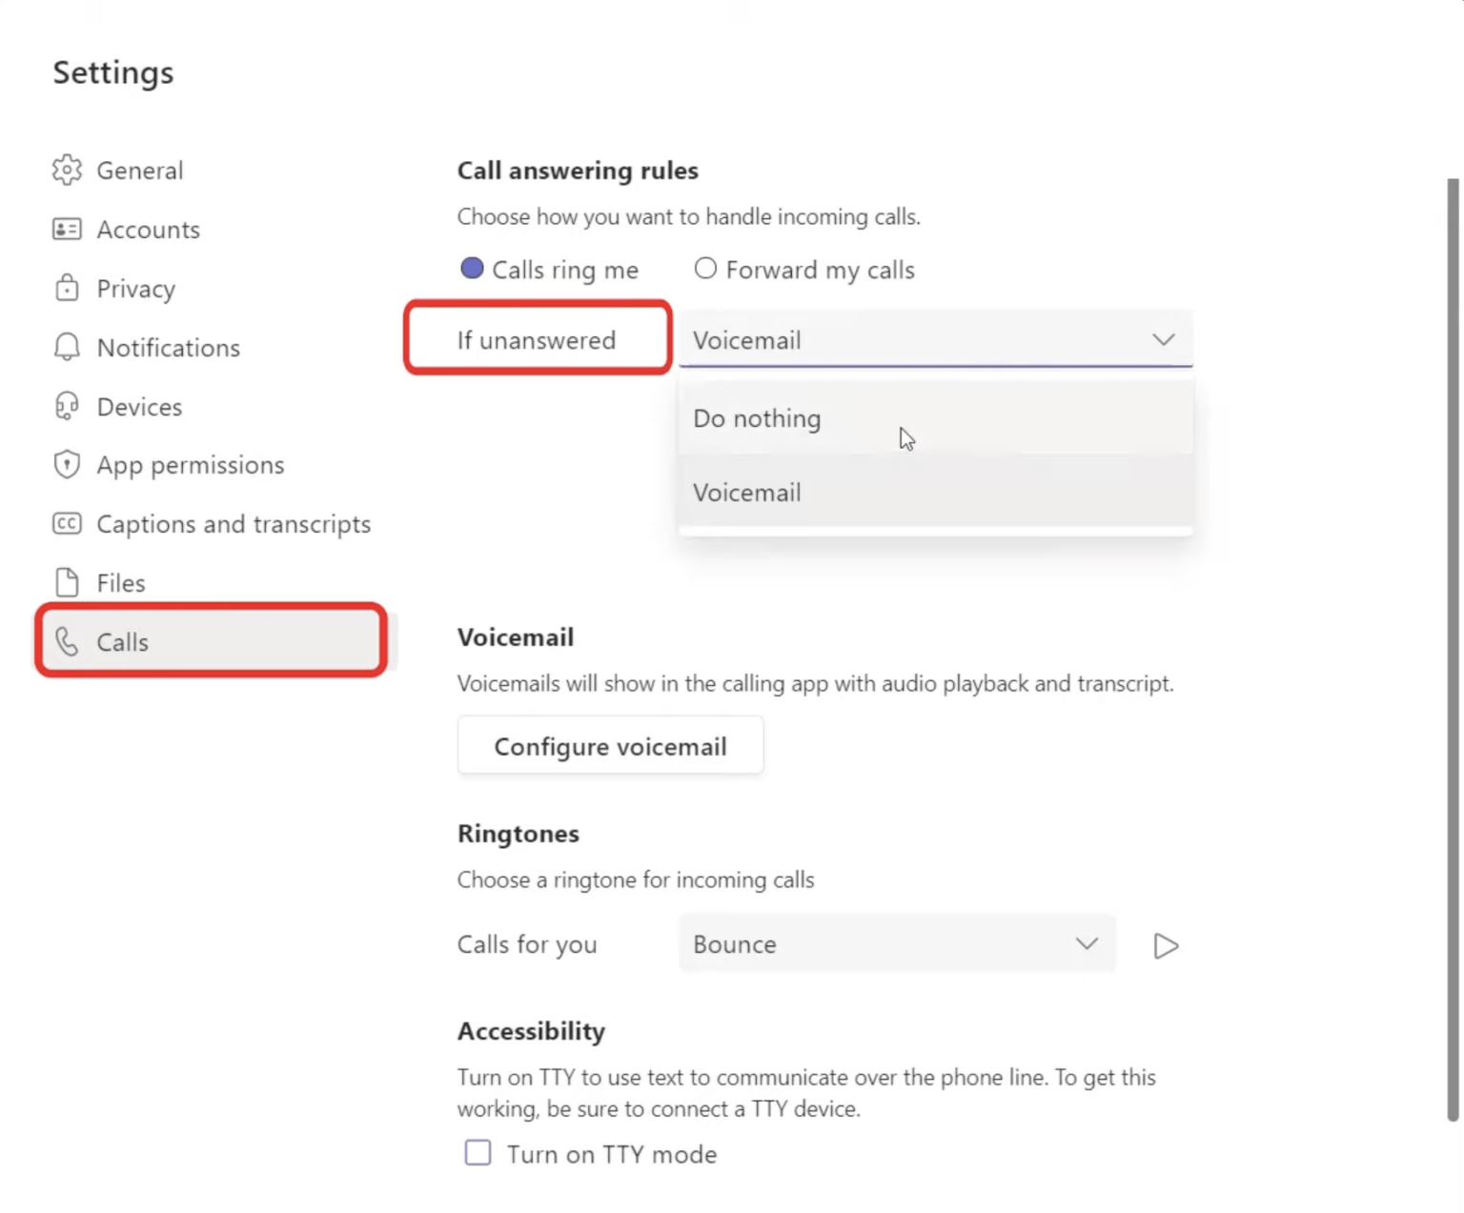
Task: Select Voicemail from the open dropdown
Action: pyautogui.click(x=747, y=493)
